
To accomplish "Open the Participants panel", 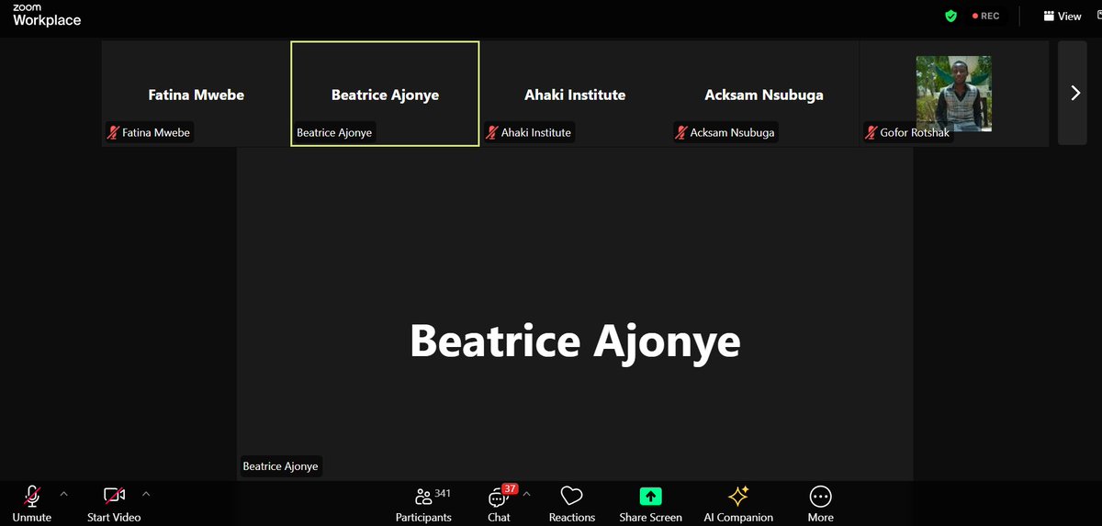I will pyautogui.click(x=423, y=503).
